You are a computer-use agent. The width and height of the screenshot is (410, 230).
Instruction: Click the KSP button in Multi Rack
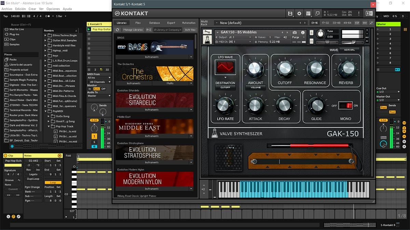pos(357,23)
